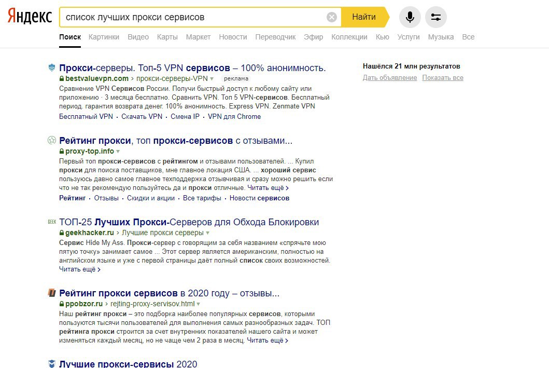Click the VPN для Chrome sitelink

234,116
